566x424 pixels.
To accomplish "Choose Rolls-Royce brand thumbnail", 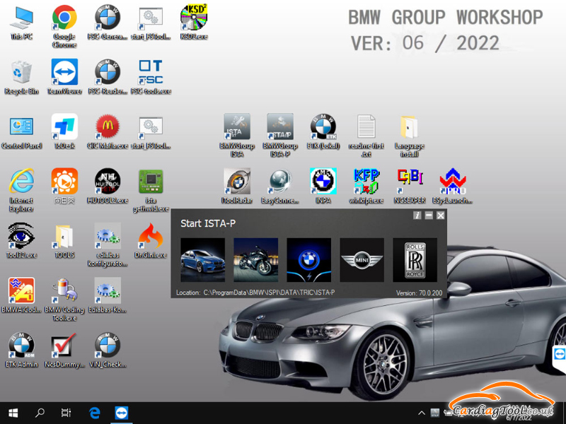I will coord(415,260).
